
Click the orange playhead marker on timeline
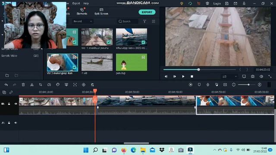point(95,91)
